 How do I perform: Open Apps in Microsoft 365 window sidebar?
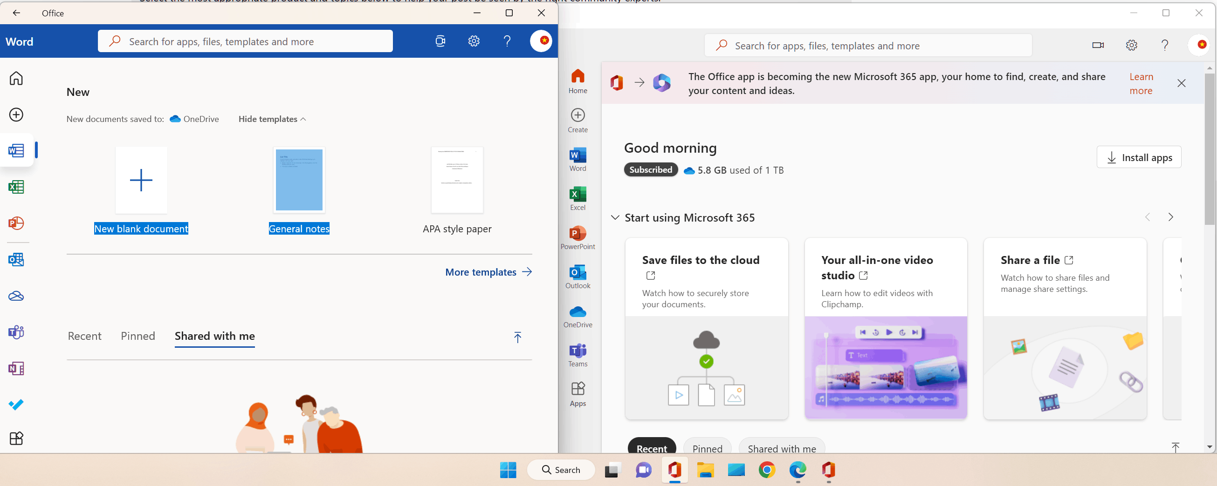click(x=578, y=394)
